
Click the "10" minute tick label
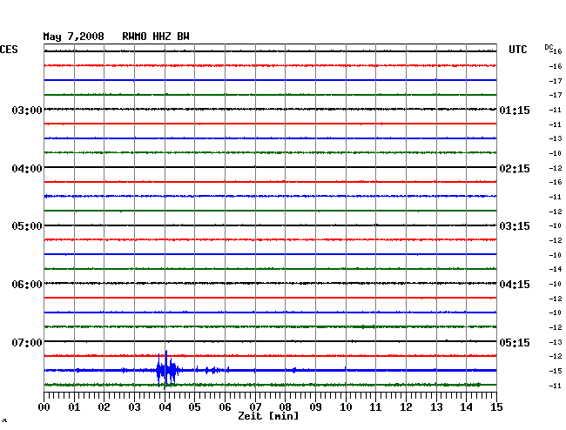(x=346, y=407)
